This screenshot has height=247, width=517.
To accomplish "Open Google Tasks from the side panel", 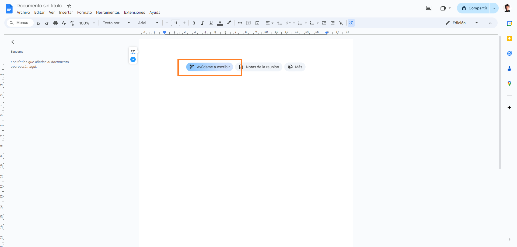I will click(509, 53).
